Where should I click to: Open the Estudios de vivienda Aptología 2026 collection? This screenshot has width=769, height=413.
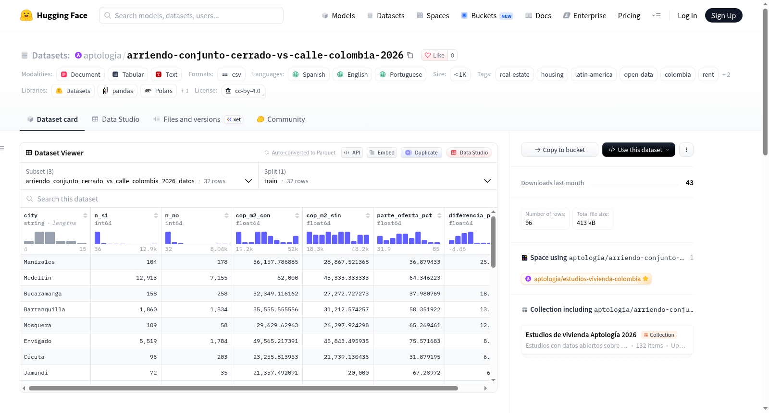[607, 340]
